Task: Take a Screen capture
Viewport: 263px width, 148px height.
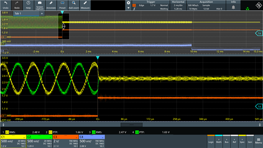Action: click(x=39, y=5)
